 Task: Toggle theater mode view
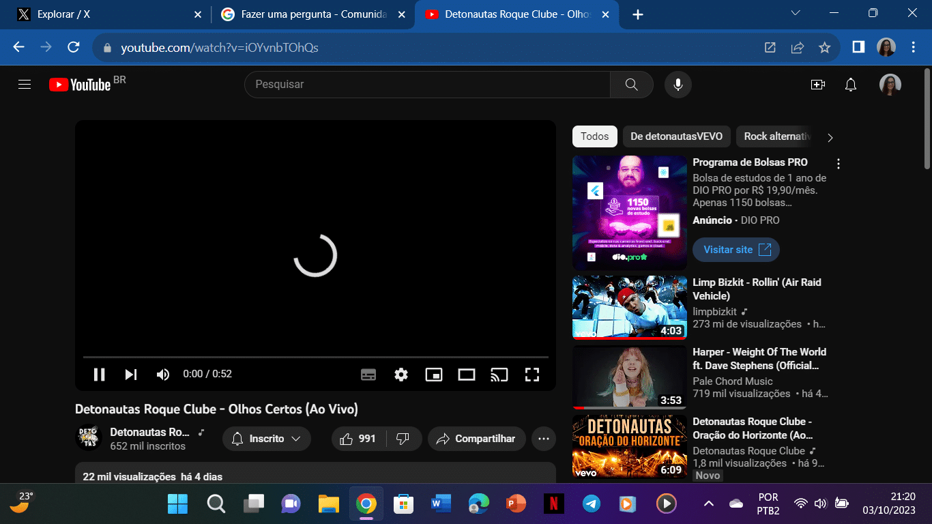467,375
